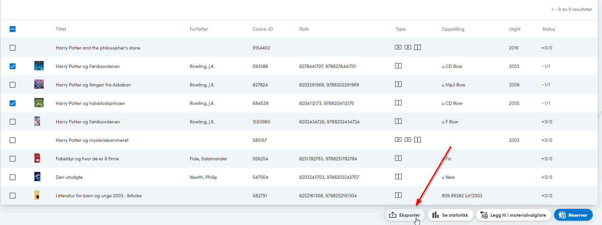
Task: Click cover thumbnail of halvblodsprinsen
Action: (39, 103)
